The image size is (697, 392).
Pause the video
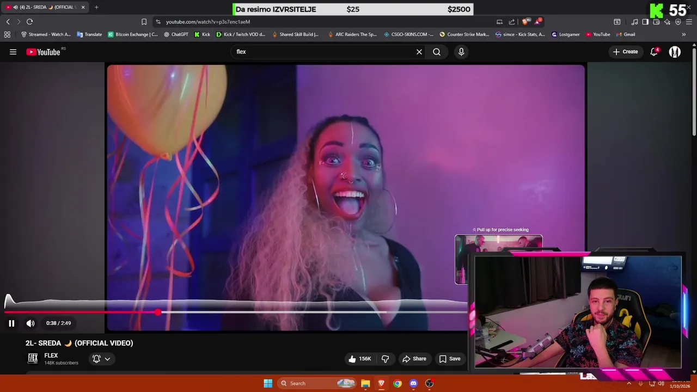pos(11,323)
